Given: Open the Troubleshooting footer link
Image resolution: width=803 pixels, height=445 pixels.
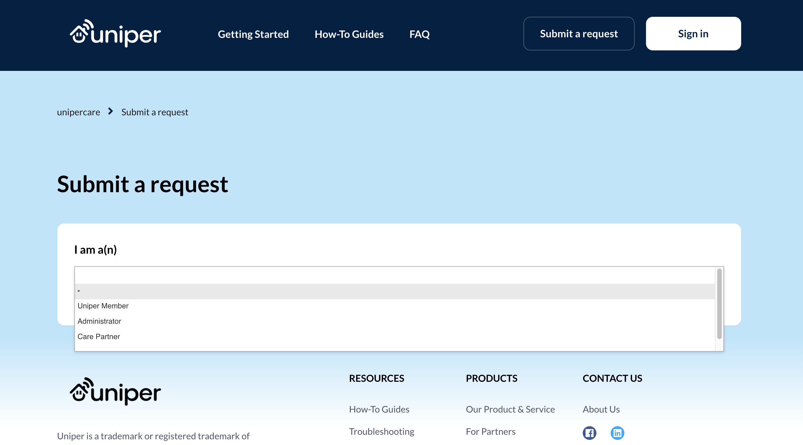Looking at the screenshot, I should (382, 432).
